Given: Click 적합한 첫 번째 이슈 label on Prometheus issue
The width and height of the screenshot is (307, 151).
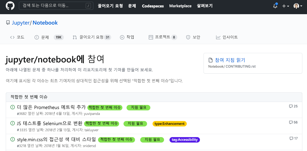Looking at the screenshot, I should pos(105,108).
